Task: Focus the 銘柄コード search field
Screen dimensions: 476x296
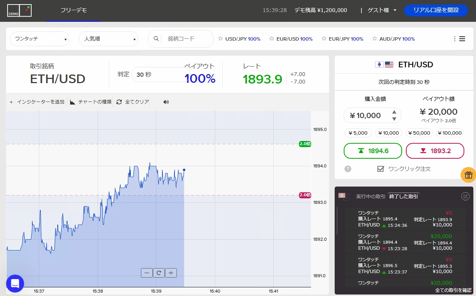Action: point(187,39)
